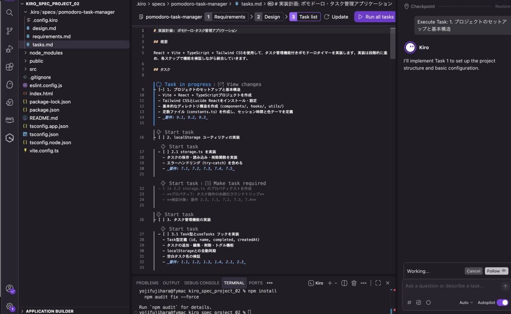This screenshot has height=314, width=511.
Task: Maximize the terminal panel size
Action: [x=378, y=283]
